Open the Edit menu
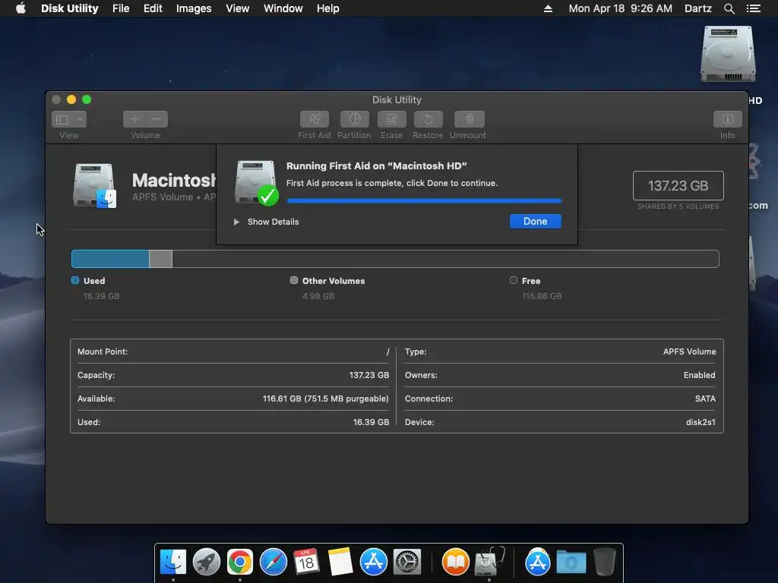The width and height of the screenshot is (778, 583). pyautogui.click(x=153, y=8)
